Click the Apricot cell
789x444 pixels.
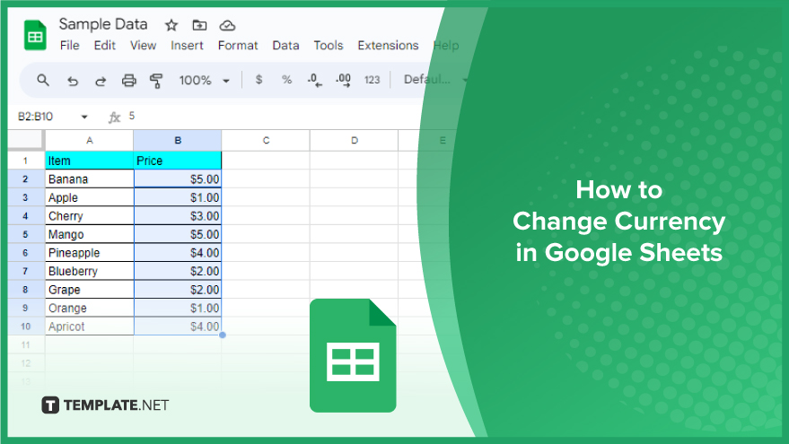click(x=90, y=326)
